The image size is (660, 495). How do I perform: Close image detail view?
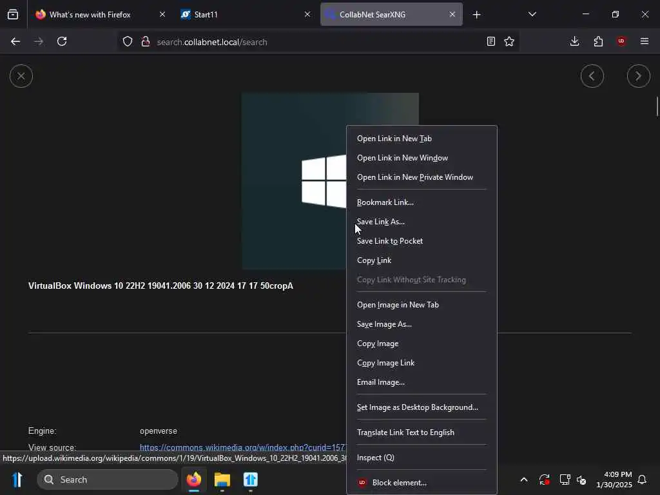(x=21, y=76)
